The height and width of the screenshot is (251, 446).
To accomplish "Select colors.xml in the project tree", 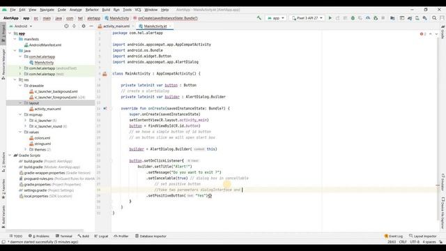I will [x=40, y=138].
